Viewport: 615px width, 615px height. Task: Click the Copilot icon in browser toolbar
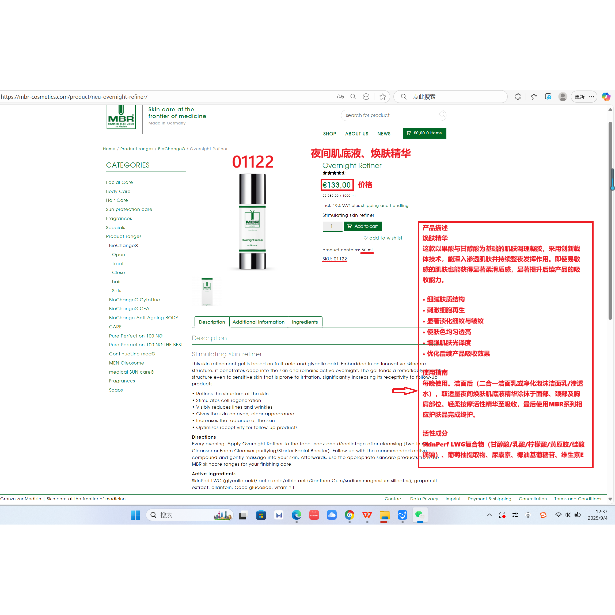point(606,96)
